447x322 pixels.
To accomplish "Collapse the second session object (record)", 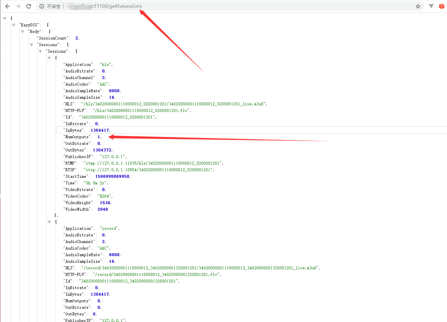I will pos(49,222).
